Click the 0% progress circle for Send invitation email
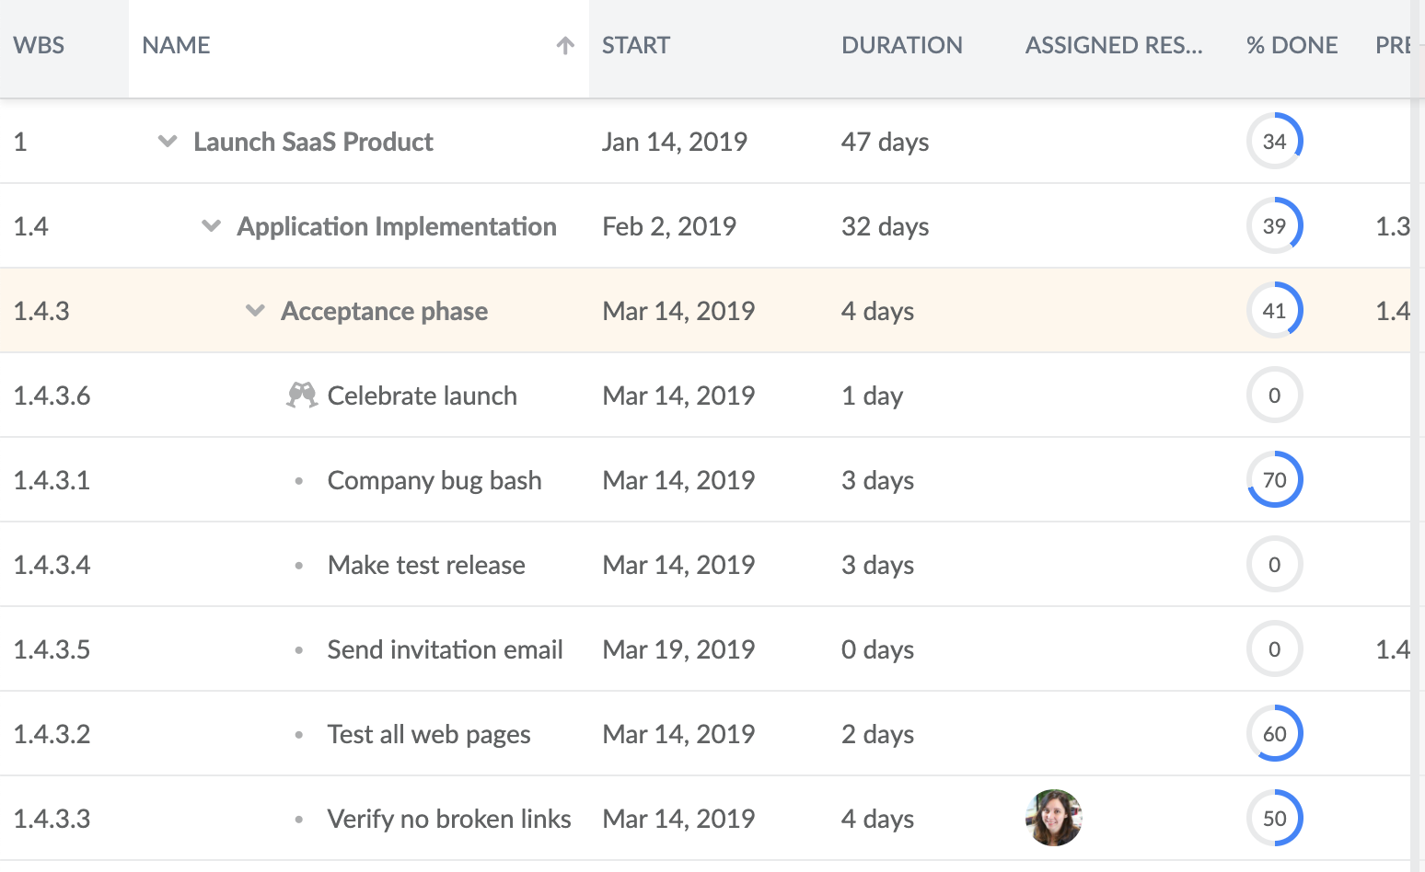This screenshot has height=872, width=1425. point(1275,648)
